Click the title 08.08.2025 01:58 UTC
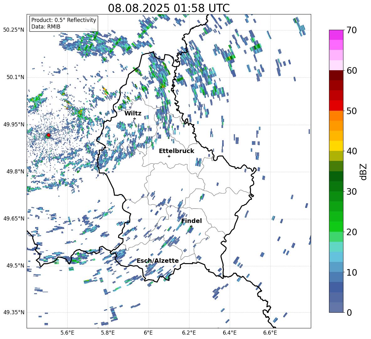Viewport: 371px width, 339px height. click(169, 8)
